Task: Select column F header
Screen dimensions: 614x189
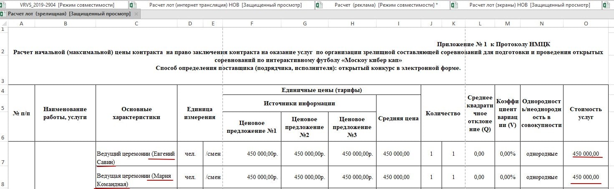Action: [x=252, y=24]
